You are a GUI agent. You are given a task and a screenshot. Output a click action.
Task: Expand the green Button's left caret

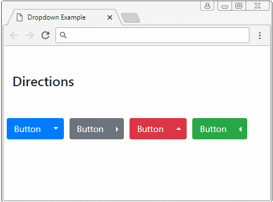pos(240,129)
